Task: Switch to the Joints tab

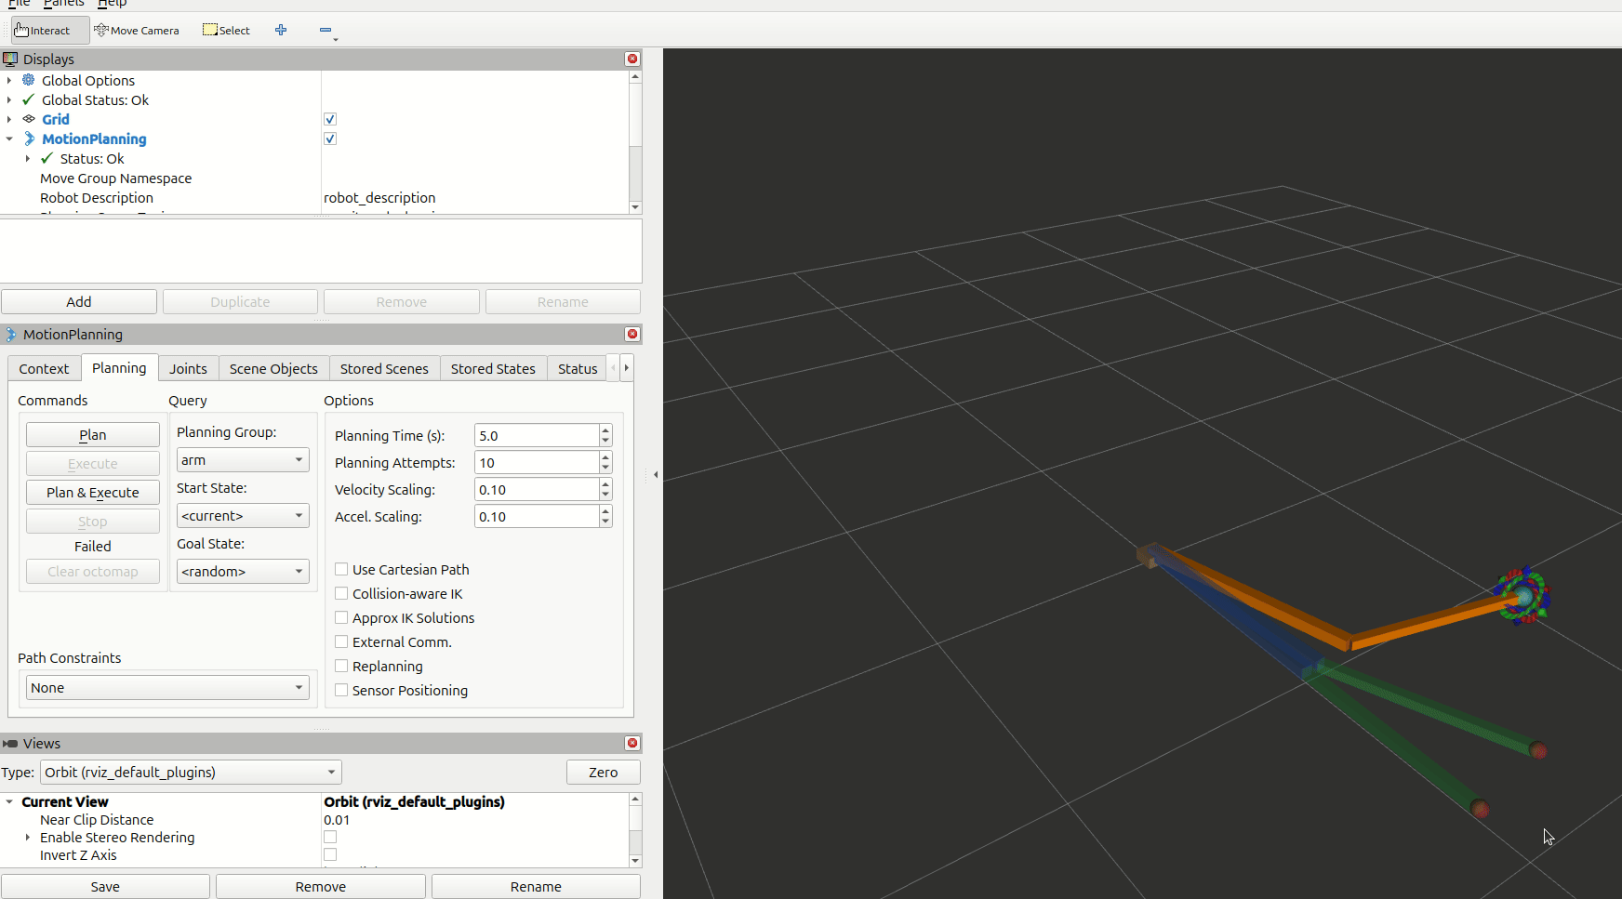Action: tap(188, 369)
